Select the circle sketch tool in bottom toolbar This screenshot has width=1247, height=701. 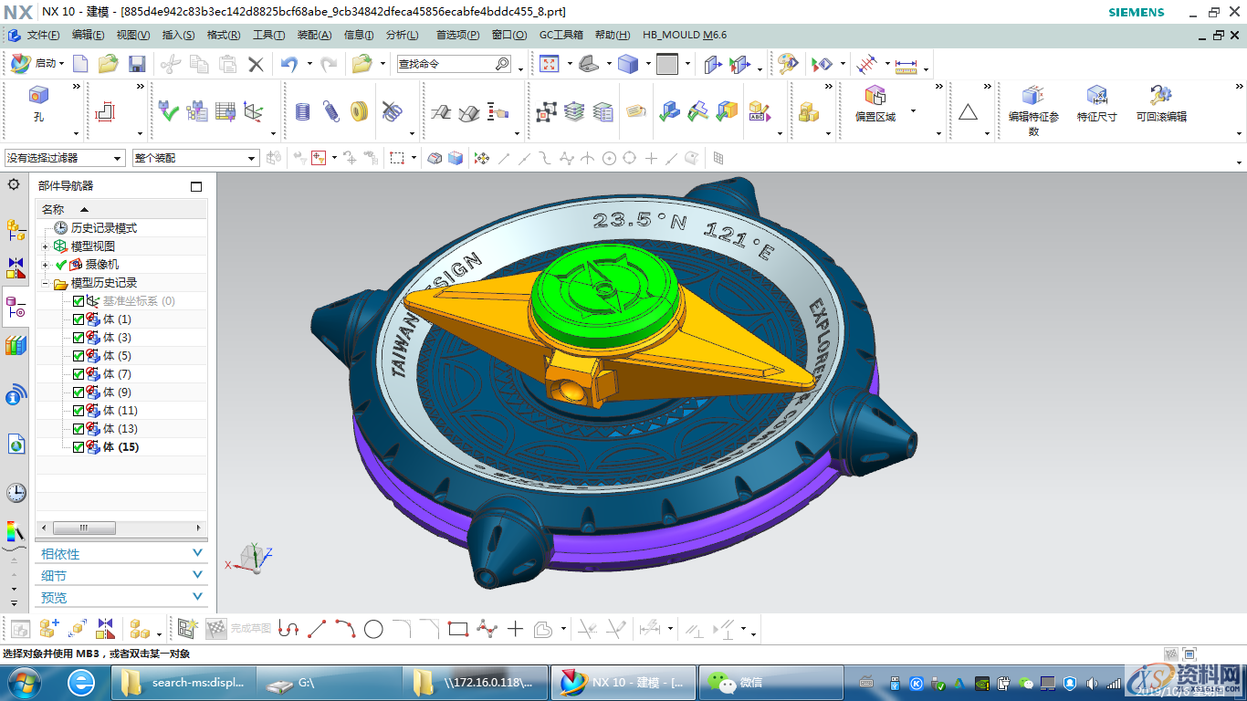pyautogui.click(x=373, y=629)
